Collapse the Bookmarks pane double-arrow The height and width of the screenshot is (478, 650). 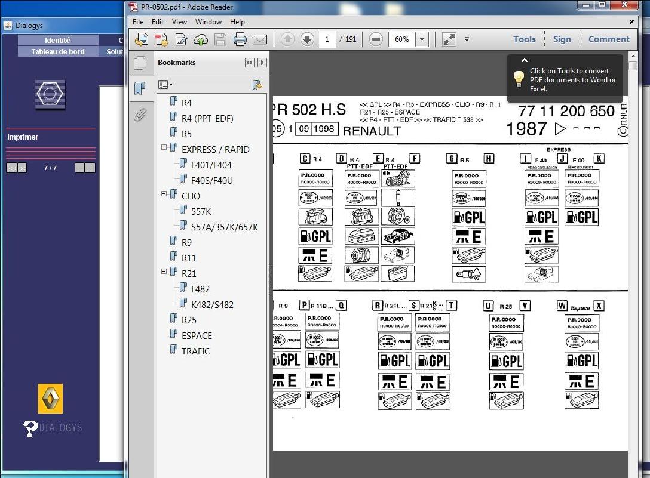[x=249, y=63]
